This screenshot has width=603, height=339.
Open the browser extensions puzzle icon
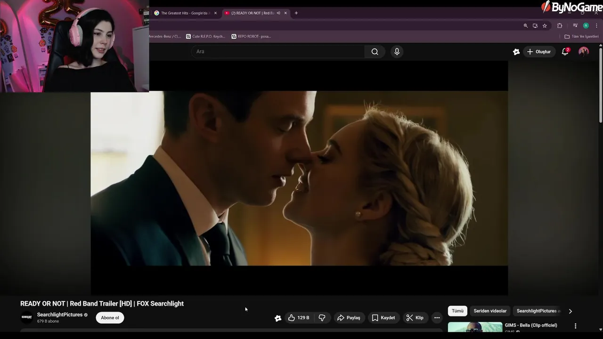click(560, 26)
